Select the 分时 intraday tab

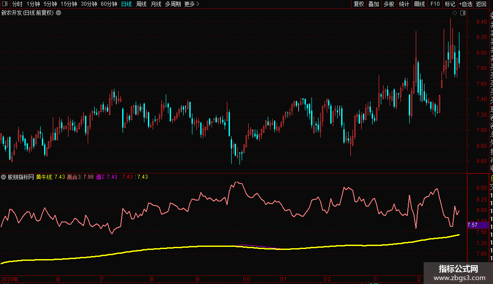point(17,4)
